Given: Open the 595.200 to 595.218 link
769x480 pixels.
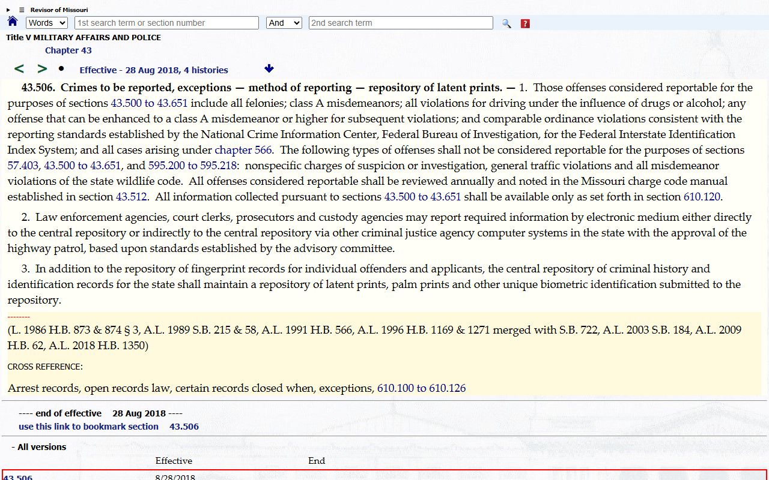Looking at the screenshot, I should [x=191, y=166].
